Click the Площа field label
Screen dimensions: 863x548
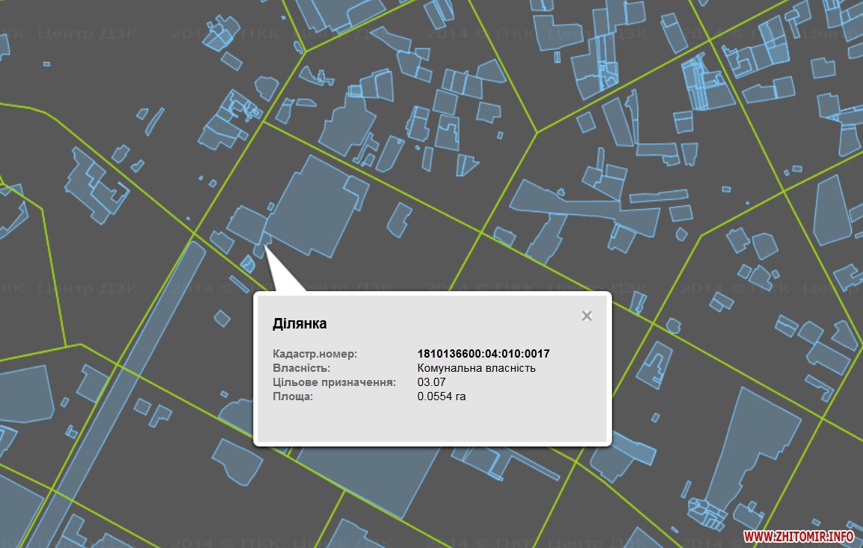tap(293, 396)
